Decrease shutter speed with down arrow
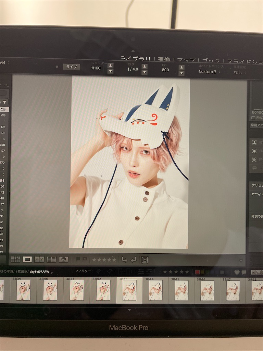This screenshot has width=263, height=351. pyautogui.click(x=110, y=71)
